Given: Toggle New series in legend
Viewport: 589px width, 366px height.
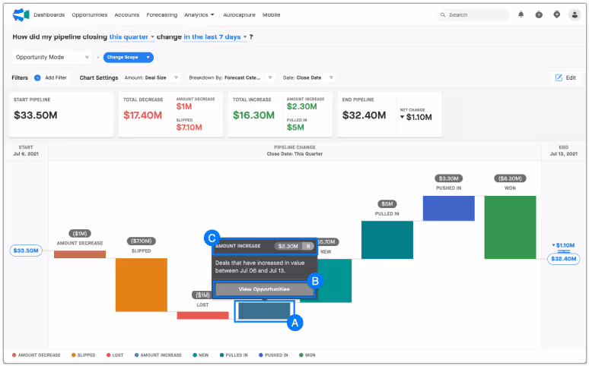Looking at the screenshot, I should pyautogui.click(x=201, y=355).
